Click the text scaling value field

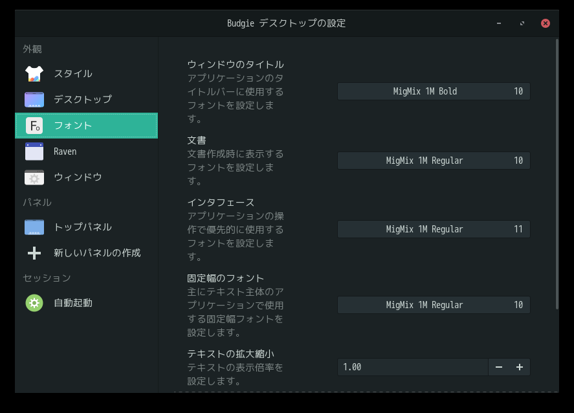[412, 367]
